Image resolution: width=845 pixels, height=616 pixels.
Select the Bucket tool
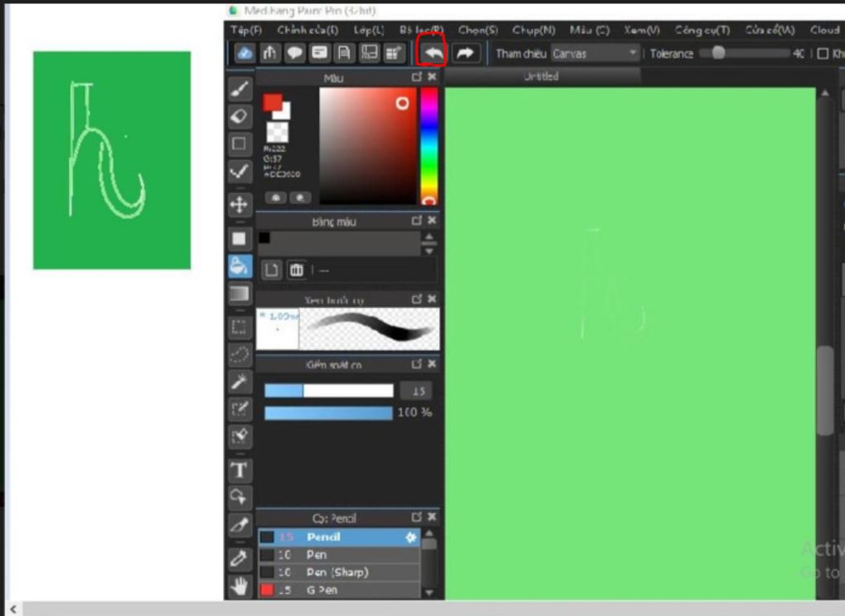coord(240,266)
